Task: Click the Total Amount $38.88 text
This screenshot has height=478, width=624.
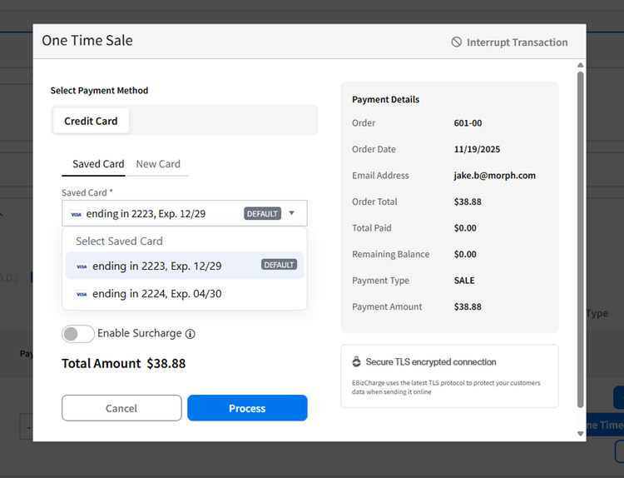Action: coord(123,363)
